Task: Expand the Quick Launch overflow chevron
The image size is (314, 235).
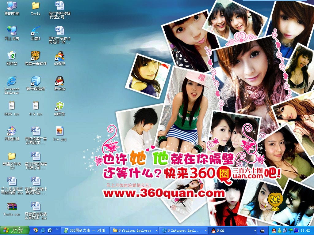Action: [57, 229]
